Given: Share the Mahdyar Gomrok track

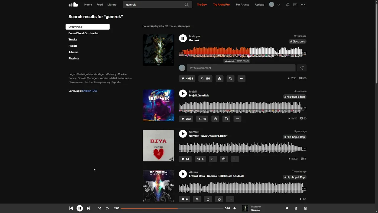Looking at the screenshot, I should [x=219, y=78].
